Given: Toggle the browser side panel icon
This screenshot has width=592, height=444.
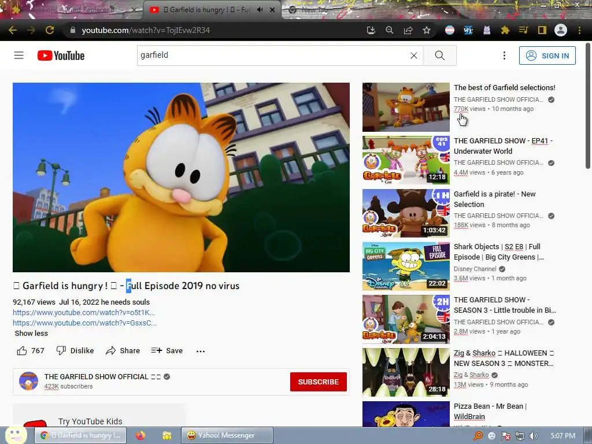Looking at the screenshot, I should click(542, 30).
